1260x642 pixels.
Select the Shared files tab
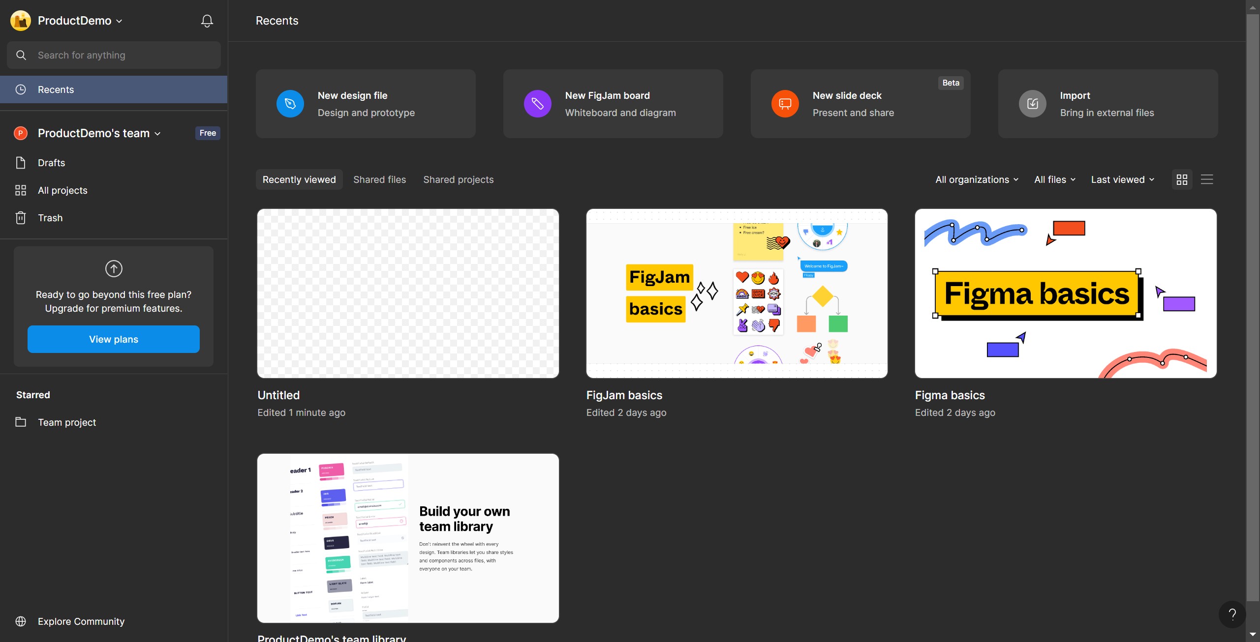click(379, 180)
